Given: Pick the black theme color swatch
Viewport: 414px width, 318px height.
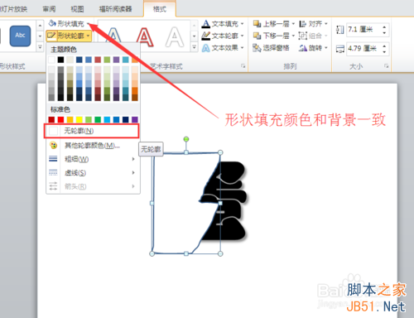Looking at the screenshot, I should pos(60,60).
